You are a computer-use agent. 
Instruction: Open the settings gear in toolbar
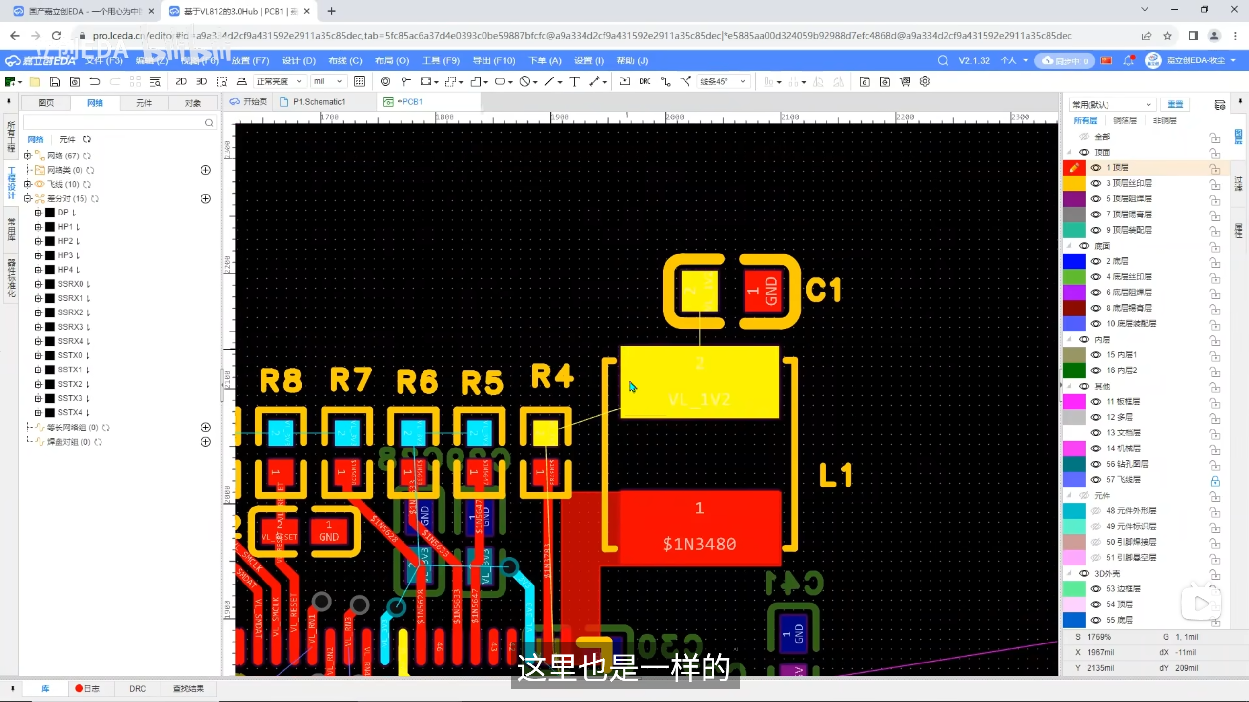(x=925, y=81)
